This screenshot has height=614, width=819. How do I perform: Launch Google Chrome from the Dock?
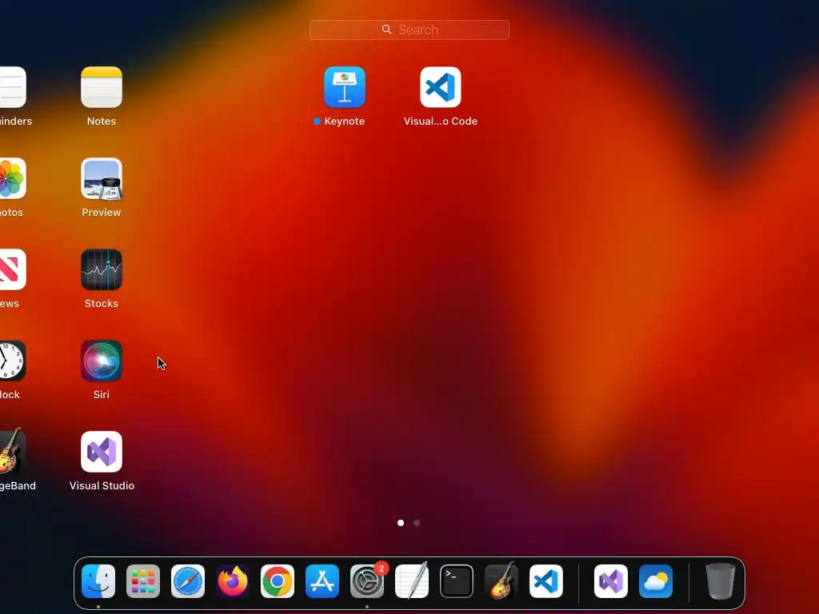click(278, 581)
